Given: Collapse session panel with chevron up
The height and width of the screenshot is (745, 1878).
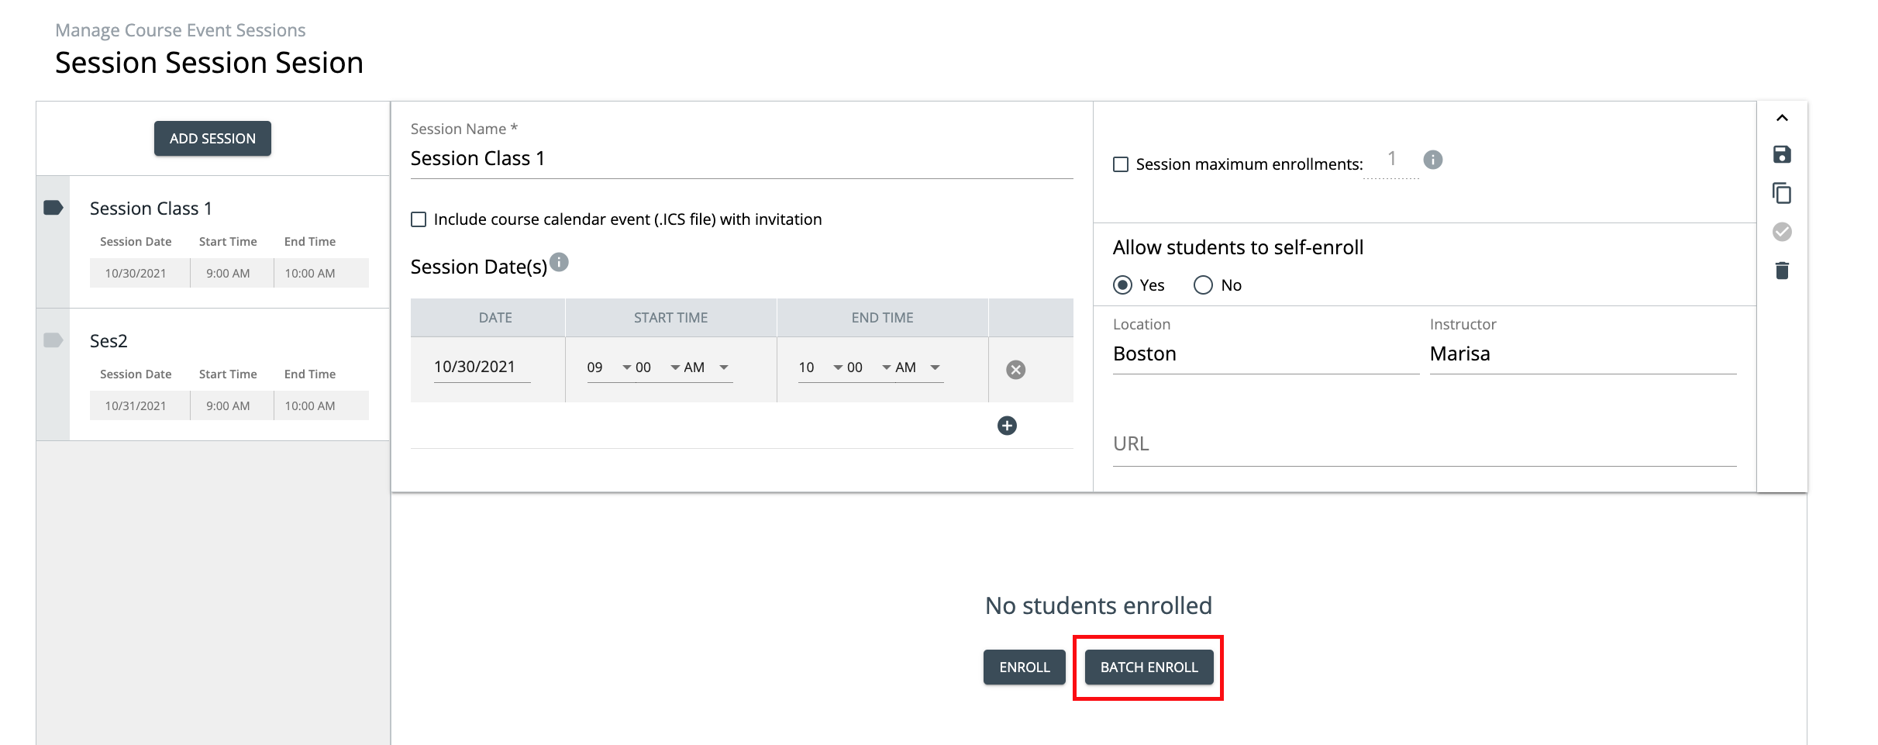Looking at the screenshot, I should [x=1782, y=118].
